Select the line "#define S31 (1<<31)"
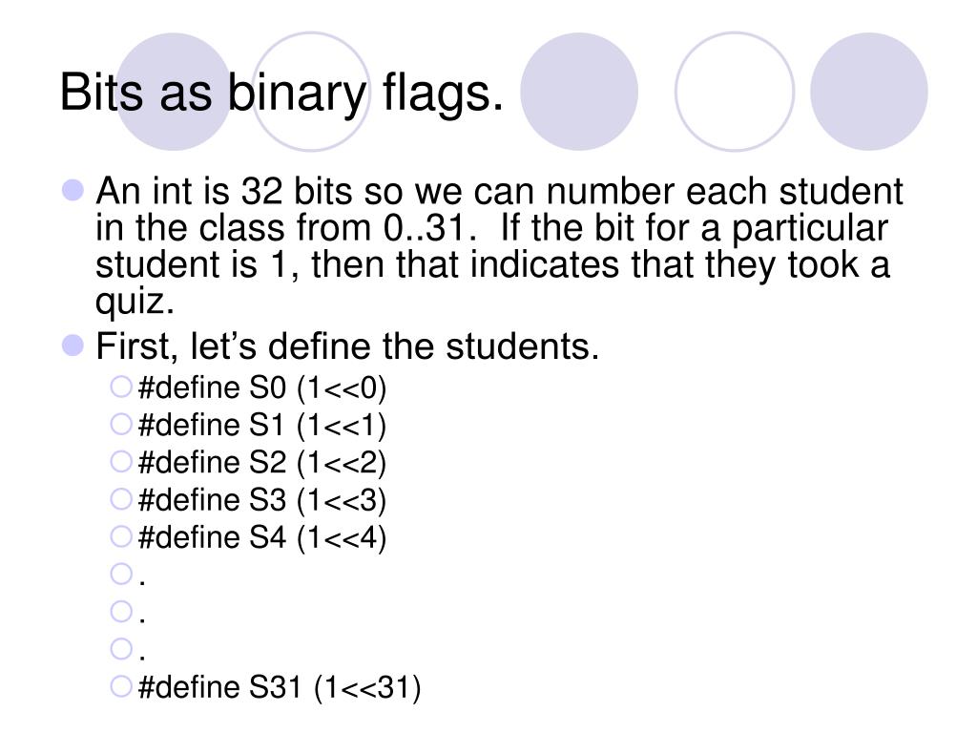The width and height of the screenshot is (977, 733). pos(279,686)
